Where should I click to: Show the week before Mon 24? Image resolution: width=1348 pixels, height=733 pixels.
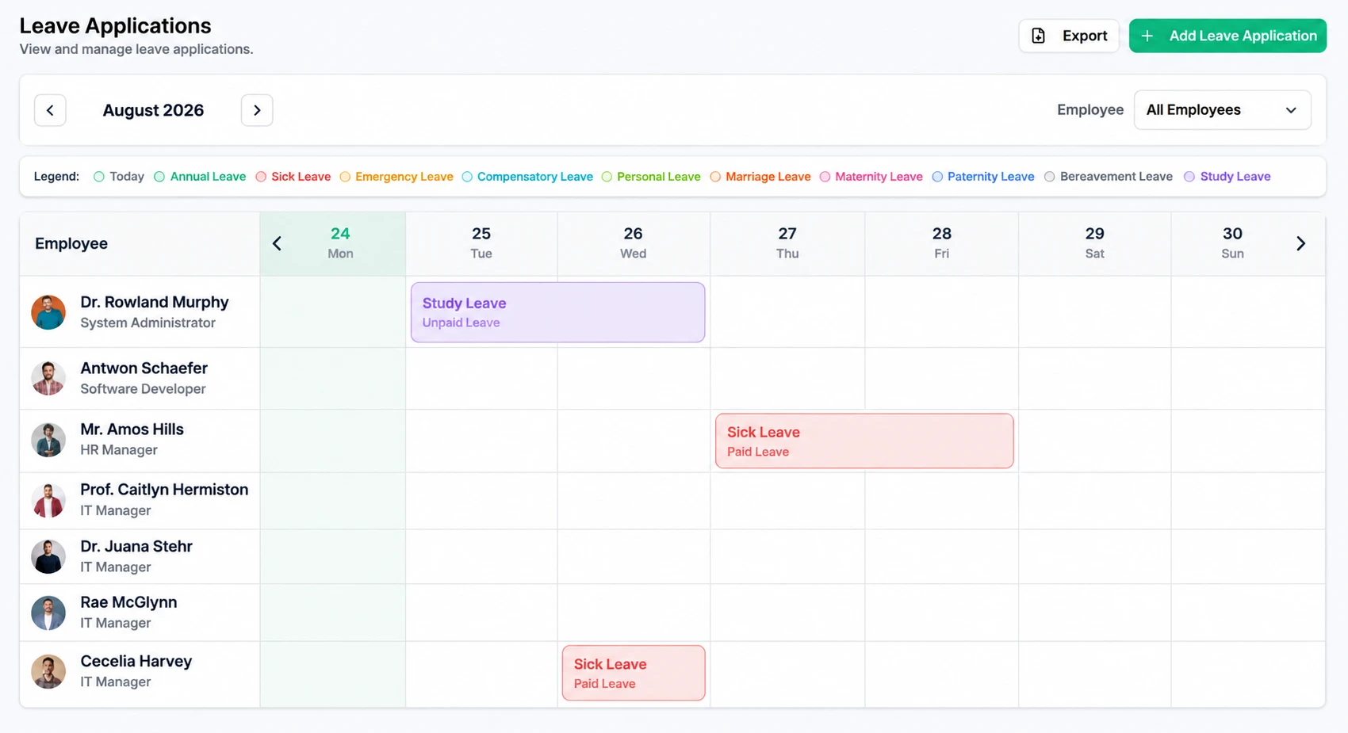277,243
